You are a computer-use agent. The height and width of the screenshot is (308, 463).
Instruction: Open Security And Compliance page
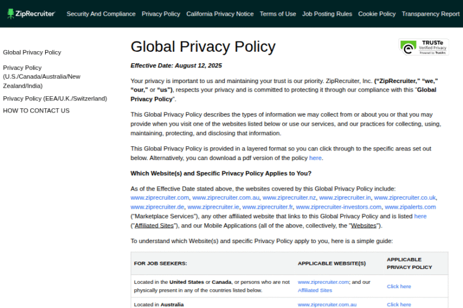pos(101,14)
